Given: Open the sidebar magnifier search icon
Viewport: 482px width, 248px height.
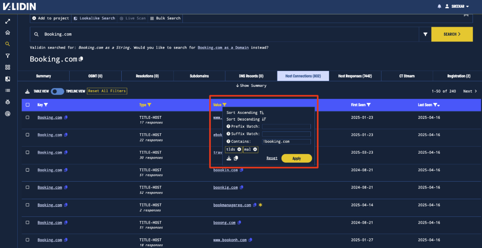Looking at the screenshot, I should (x=8, y=44).
